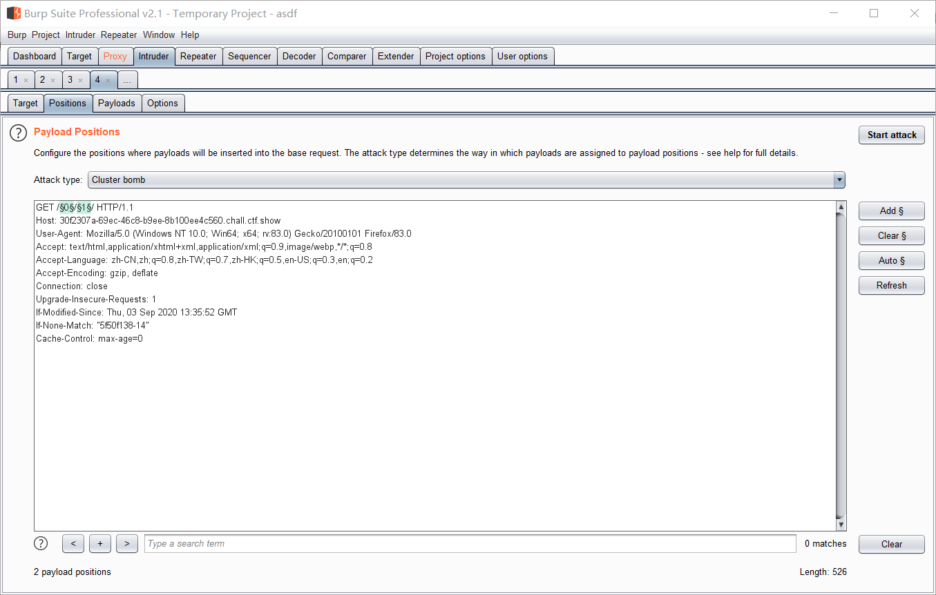936x595 pixels.
Task: Switch to the User options tab
Action: tap(522, 57)
